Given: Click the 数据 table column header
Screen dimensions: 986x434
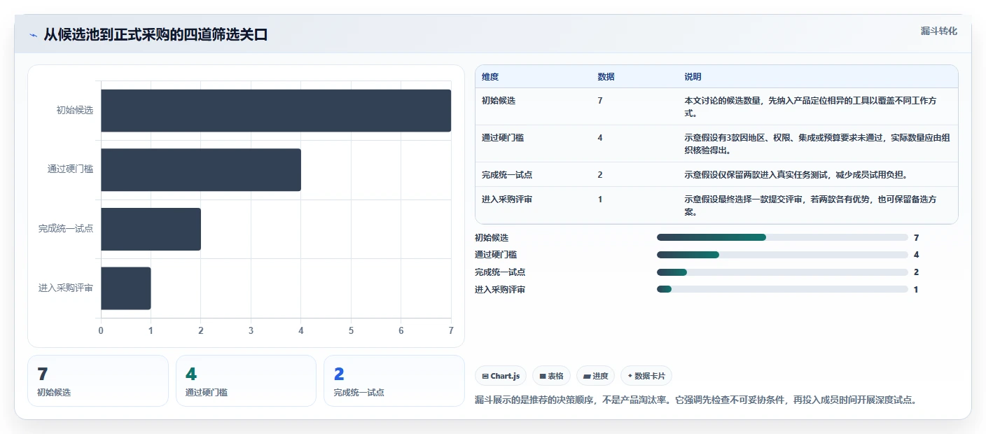Looking at the screenshot, I should (x=606, y=76).
